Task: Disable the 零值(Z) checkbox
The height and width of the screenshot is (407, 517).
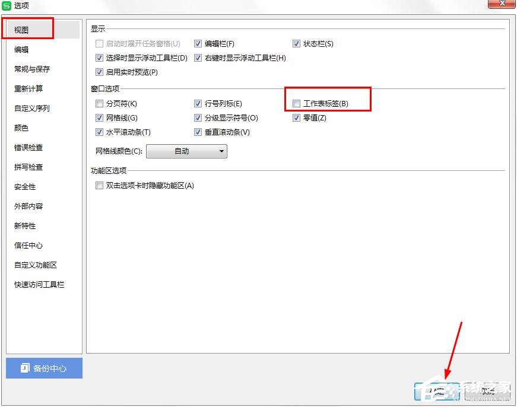Action: coord(296,117)
